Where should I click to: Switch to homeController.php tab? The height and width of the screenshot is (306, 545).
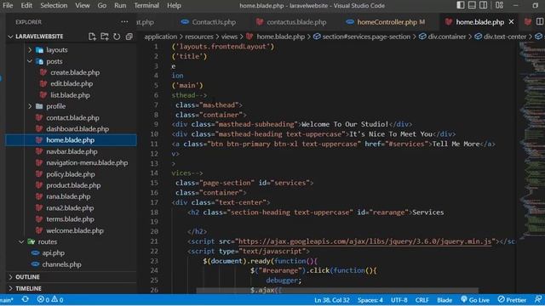click(x=386, y=22)
